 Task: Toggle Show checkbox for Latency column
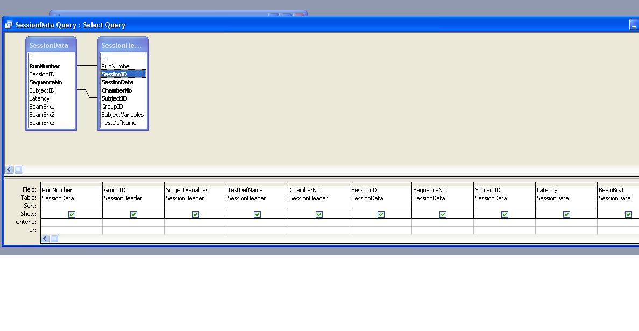pos(566,214)
